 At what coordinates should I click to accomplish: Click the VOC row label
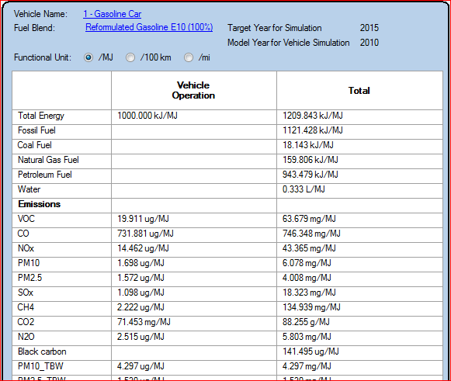point(26,219)
